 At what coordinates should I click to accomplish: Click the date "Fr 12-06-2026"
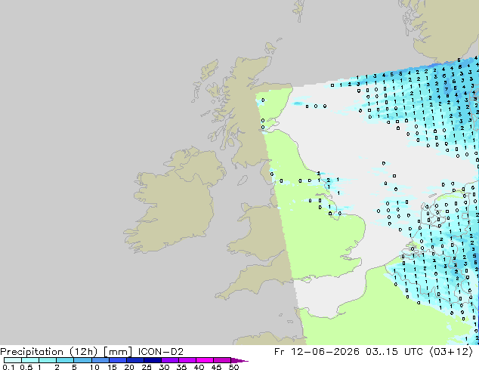pos(317,352)
